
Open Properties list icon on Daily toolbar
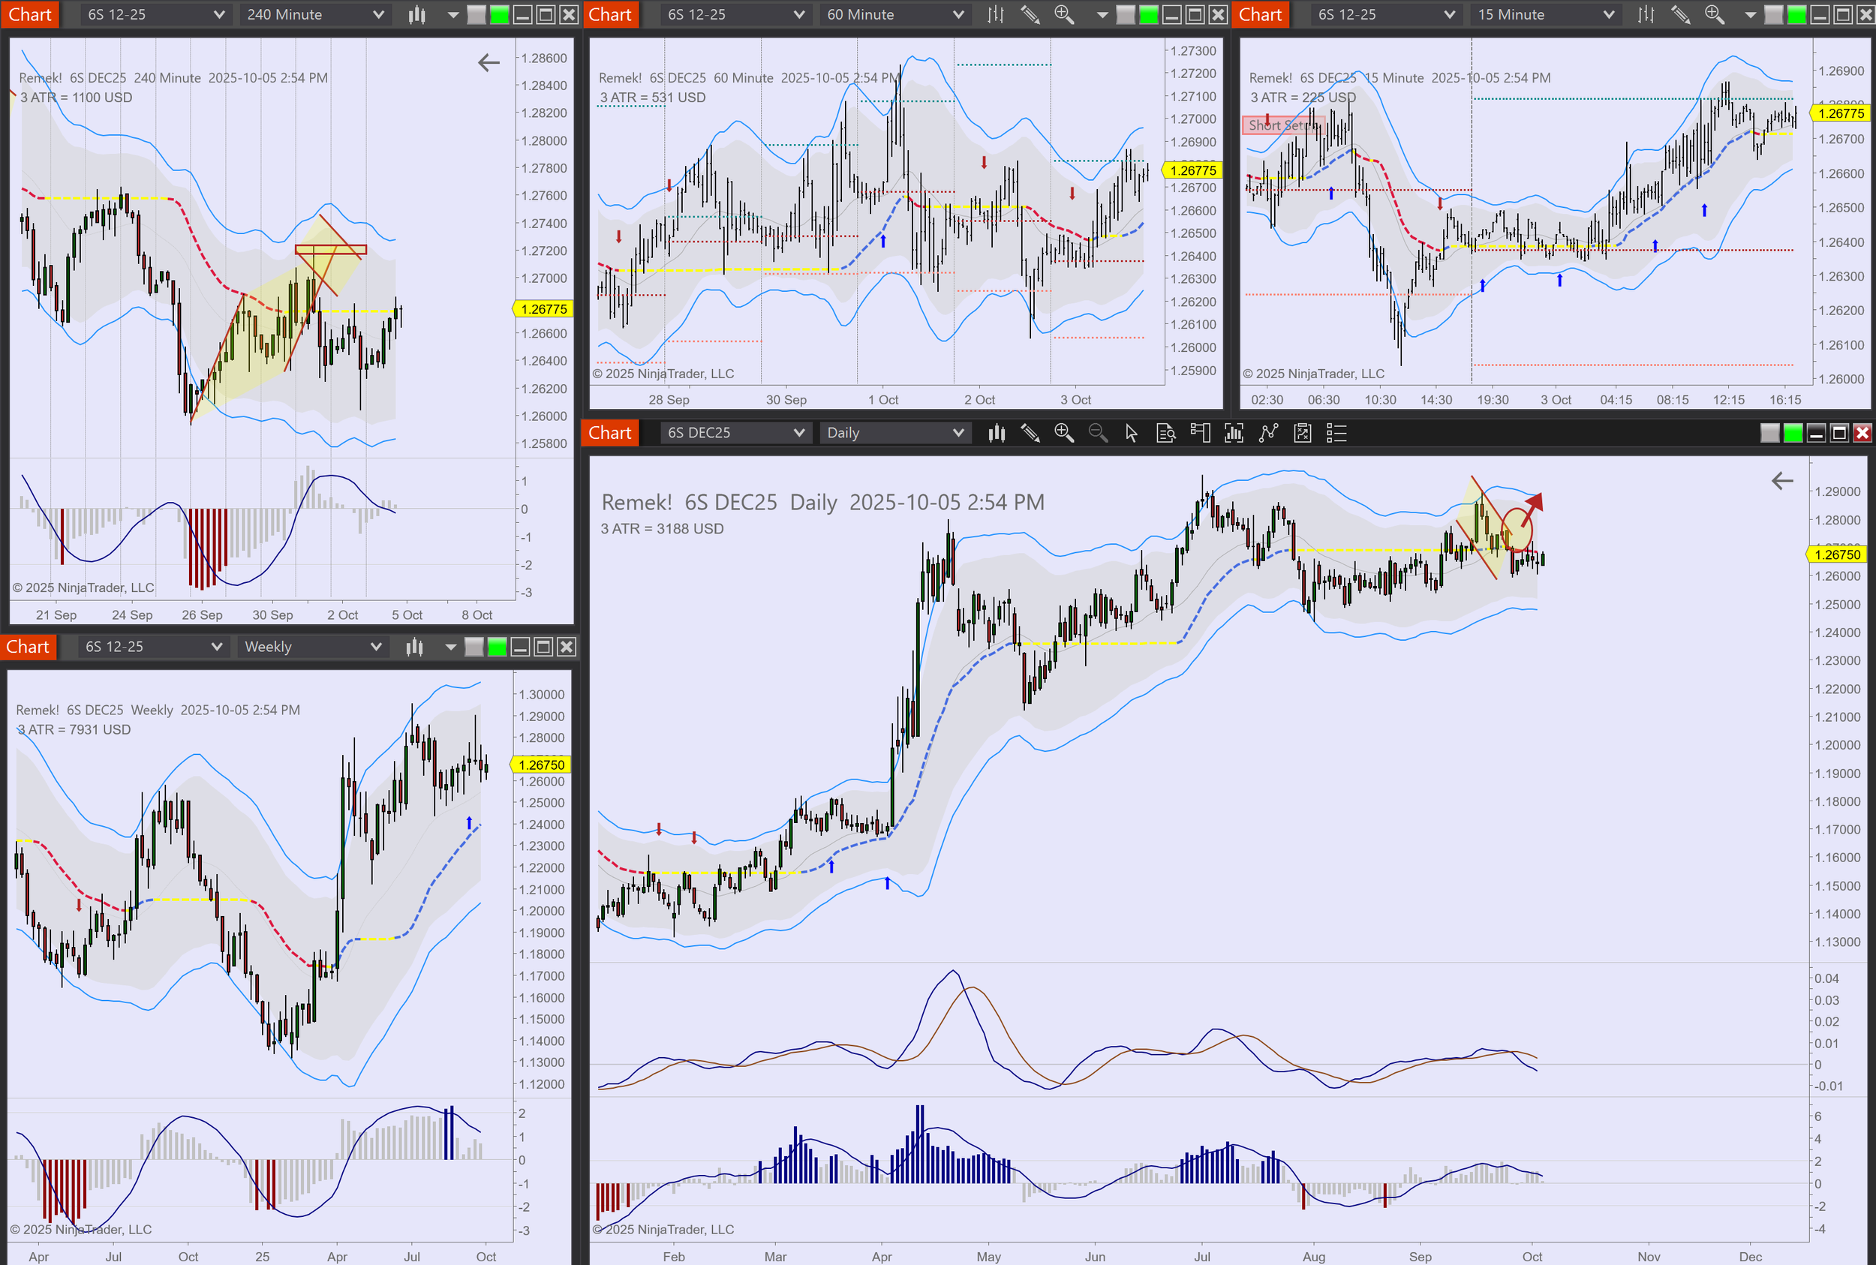[1336, 433]
